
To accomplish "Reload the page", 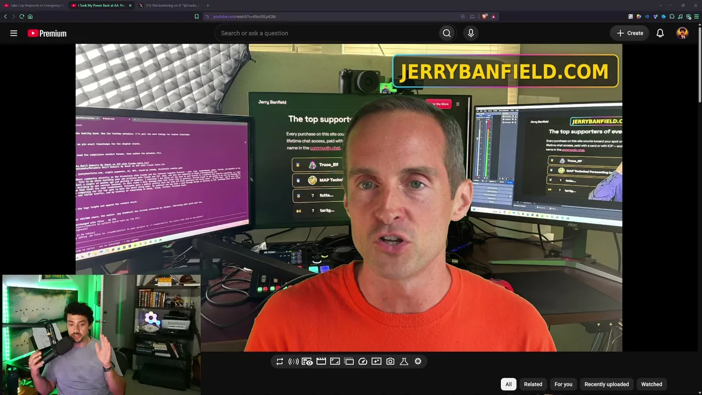I will pyautogui.click(x=22, y=16).
